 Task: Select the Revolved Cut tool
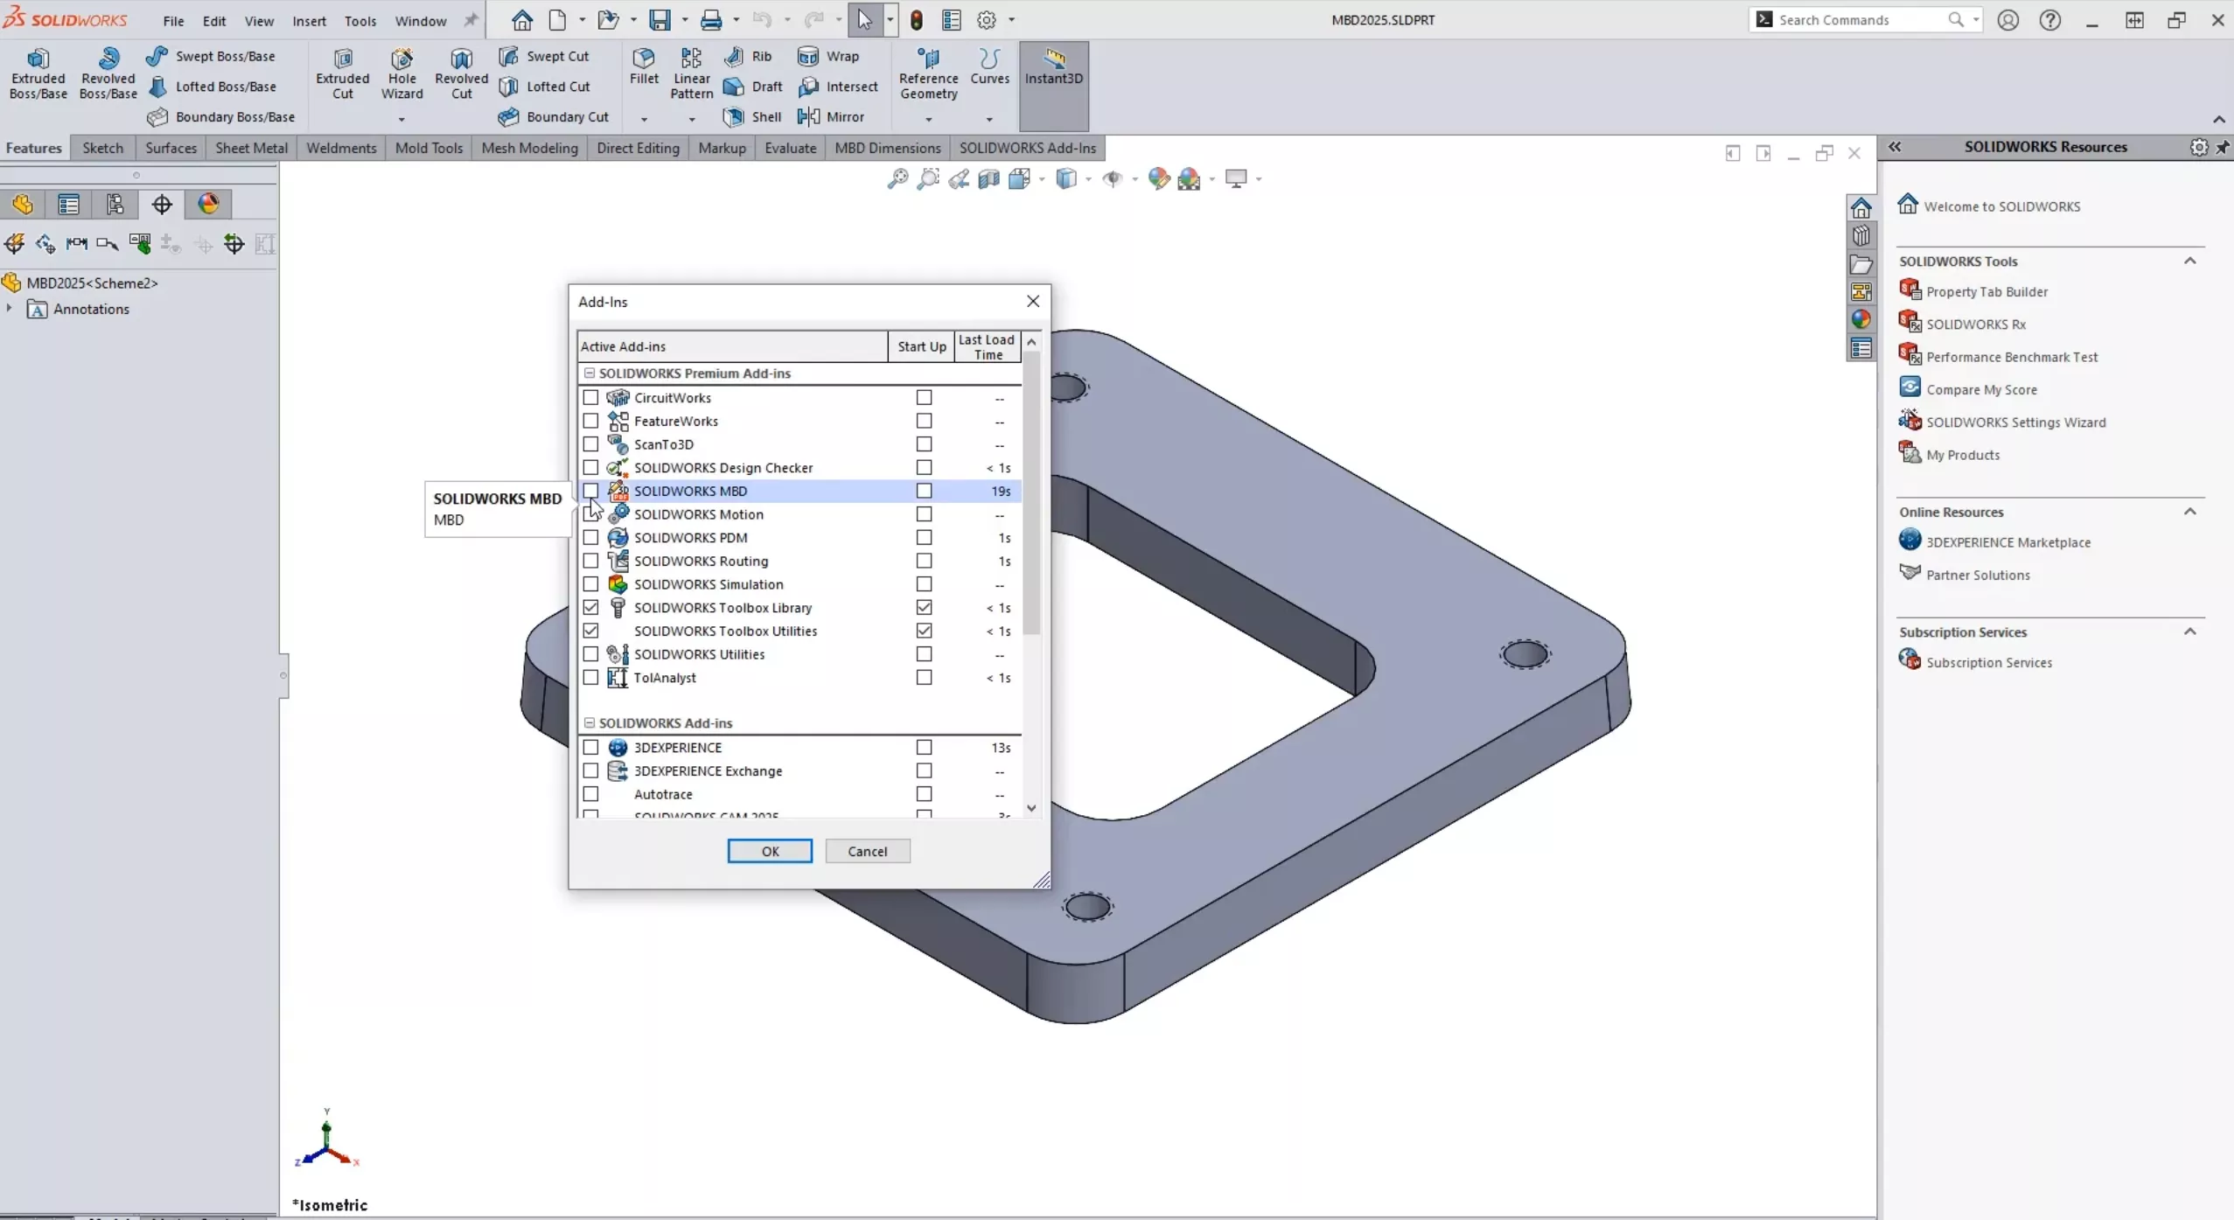coord(461,73)
